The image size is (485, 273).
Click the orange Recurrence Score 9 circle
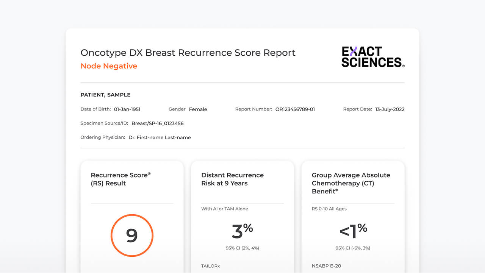point(132,236)
